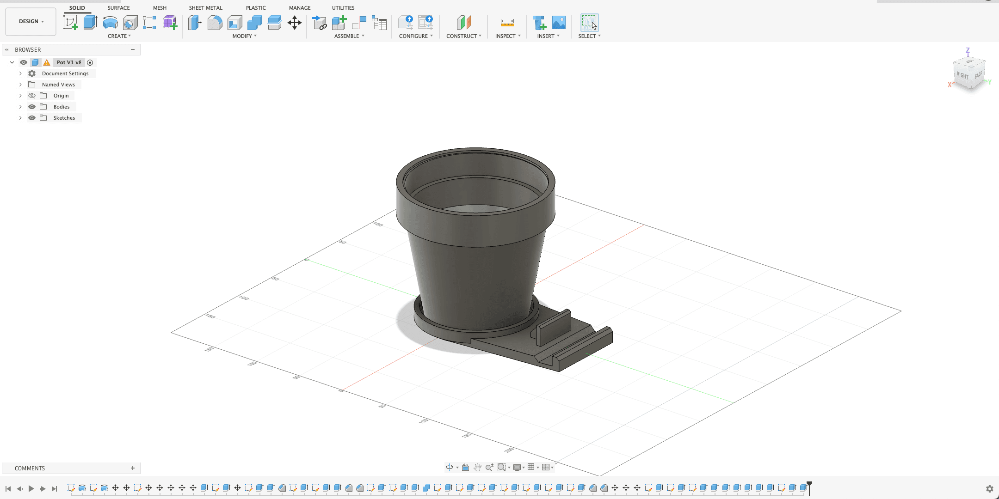Show the hidden Origin folder

coord(32,96)
